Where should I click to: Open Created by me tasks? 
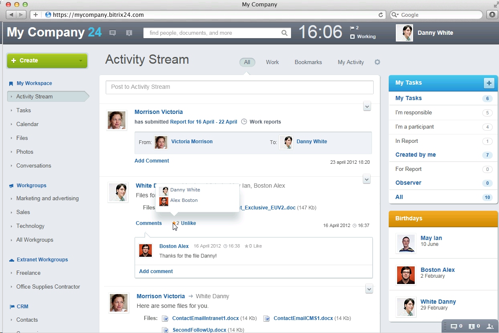(443, 155)
